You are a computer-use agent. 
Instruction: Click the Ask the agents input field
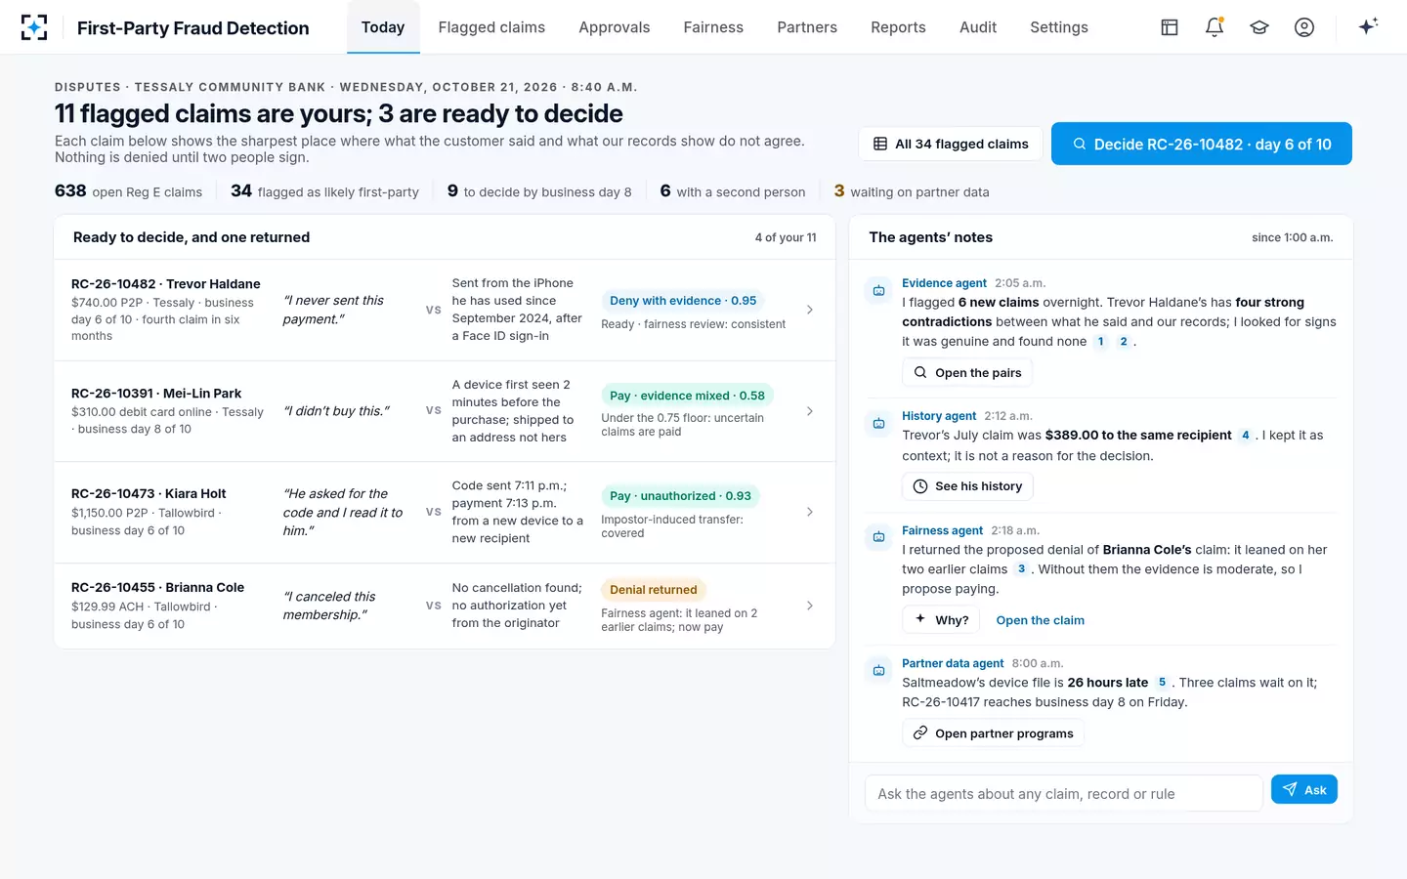[x=1064, y=793]
